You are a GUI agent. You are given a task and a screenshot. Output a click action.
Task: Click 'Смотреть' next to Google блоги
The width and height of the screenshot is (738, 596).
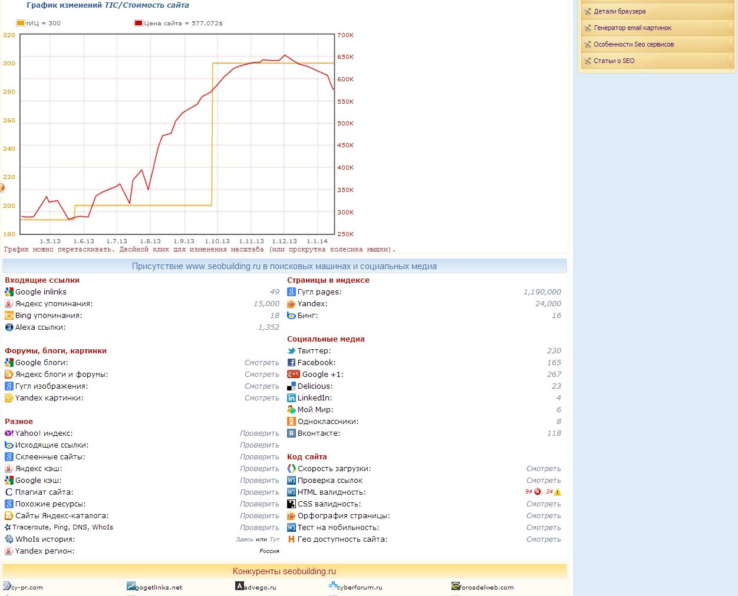(x=262, y=363)
